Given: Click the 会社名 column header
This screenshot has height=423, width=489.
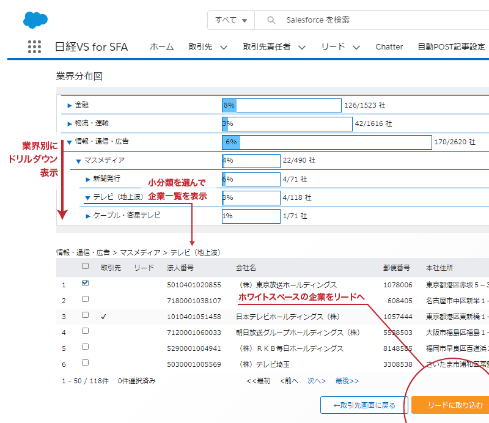Looking at the screenshot, I should [x=246, y=268].
